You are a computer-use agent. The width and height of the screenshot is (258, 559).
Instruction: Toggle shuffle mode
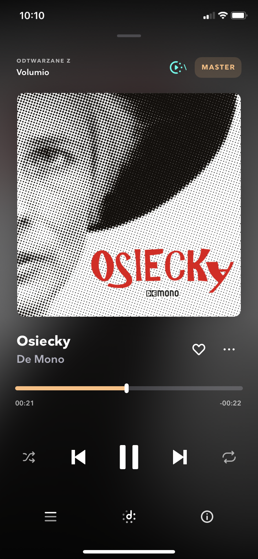click(29, 457)
